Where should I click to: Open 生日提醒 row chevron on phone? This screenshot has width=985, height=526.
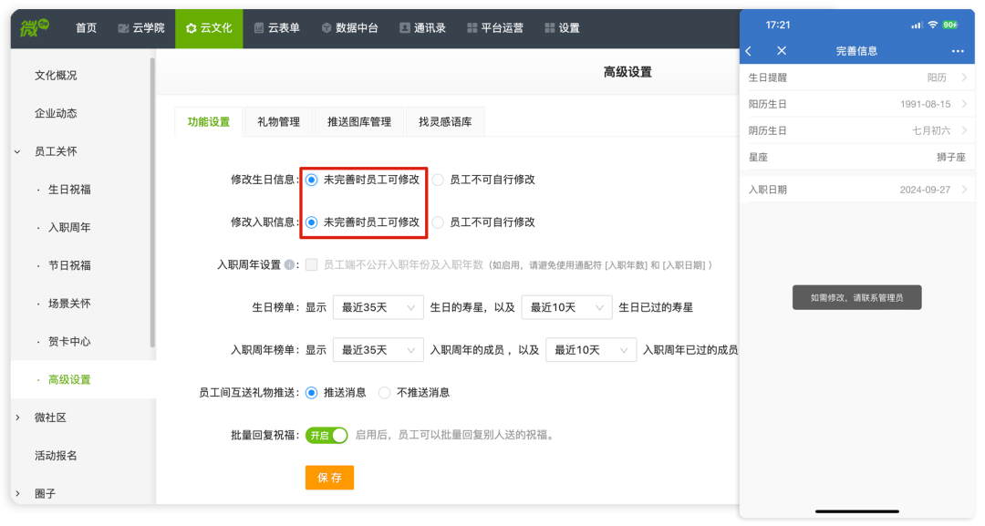(x=964, y=77)
